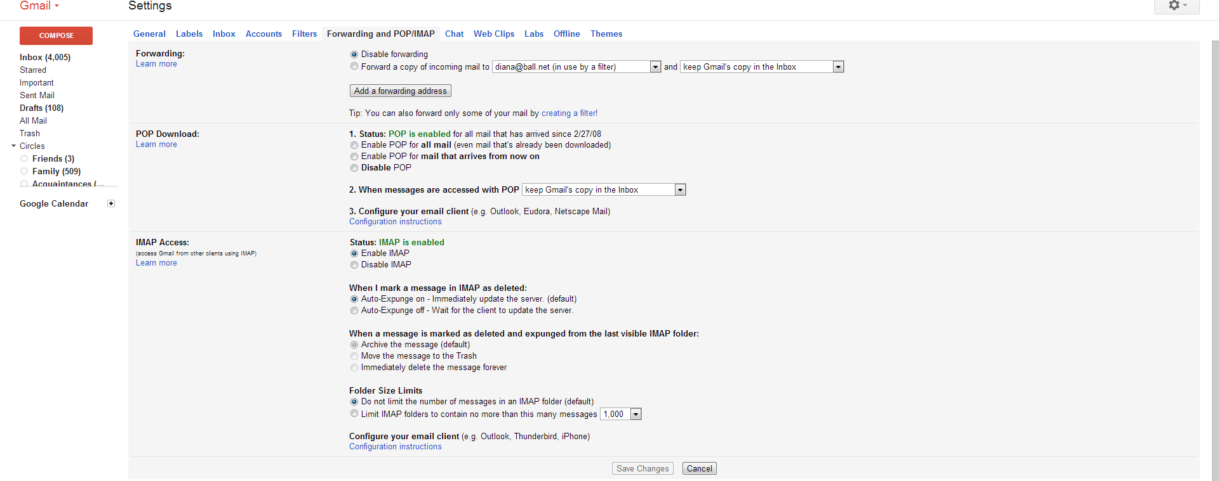1219x481 pixels.
Task: Click the red Compose button
Action: click(x=56, y=36)
